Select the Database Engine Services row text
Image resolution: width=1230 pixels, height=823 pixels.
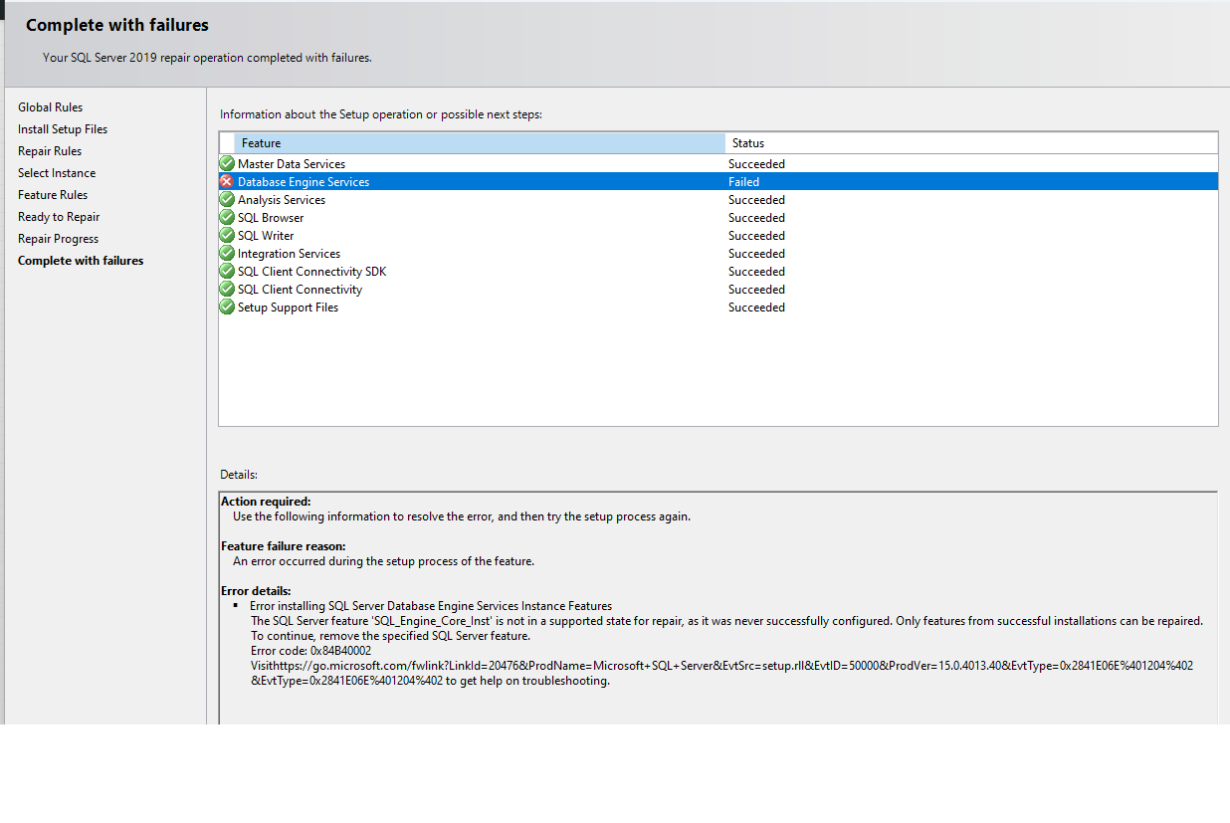(x=304, y=182)
